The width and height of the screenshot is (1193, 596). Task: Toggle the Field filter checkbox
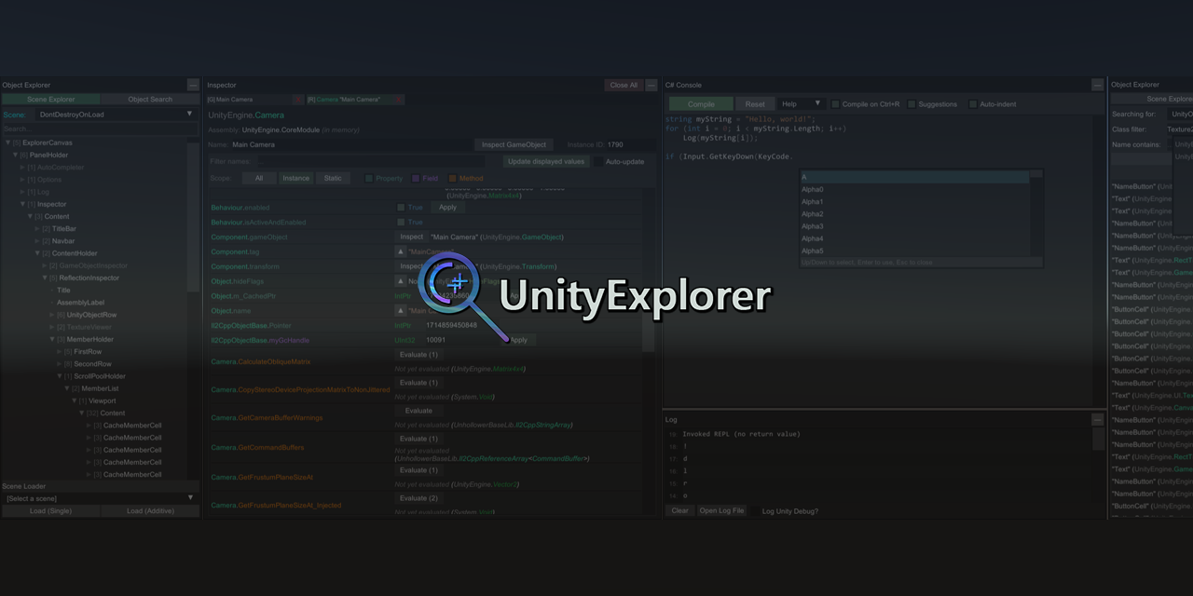416,178
